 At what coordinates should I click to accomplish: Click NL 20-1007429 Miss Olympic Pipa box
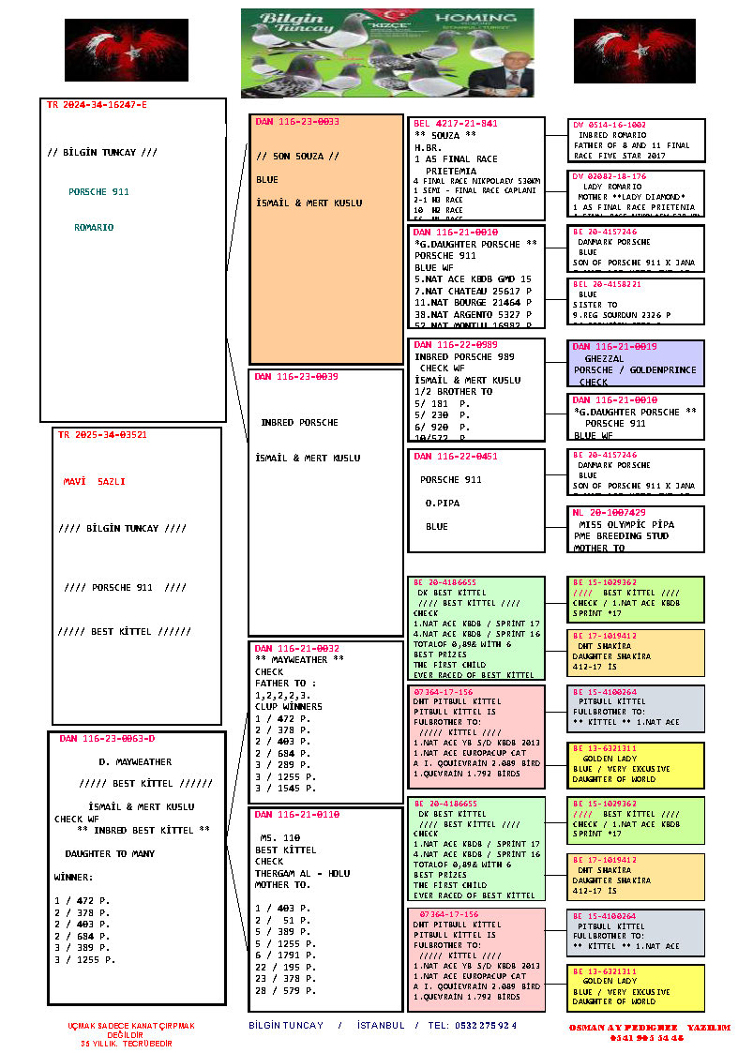[x=637, y=529]
